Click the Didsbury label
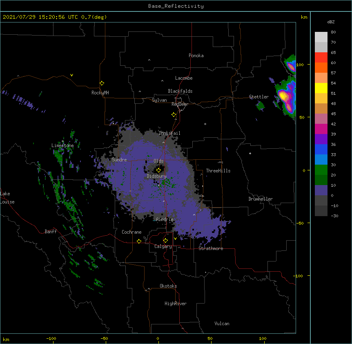 157,176
